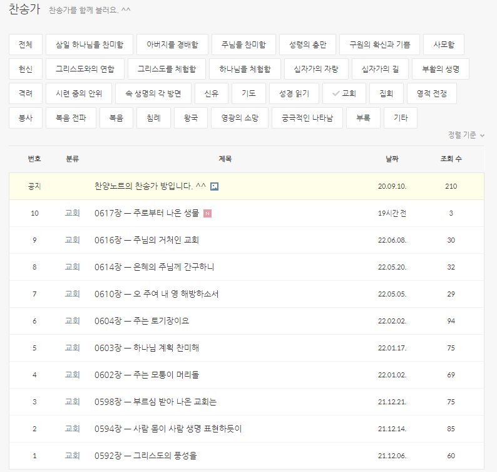Select the 전체 category tab
Image resolution: width=497 pixels, height=472 pixels.
click(26, 45)
